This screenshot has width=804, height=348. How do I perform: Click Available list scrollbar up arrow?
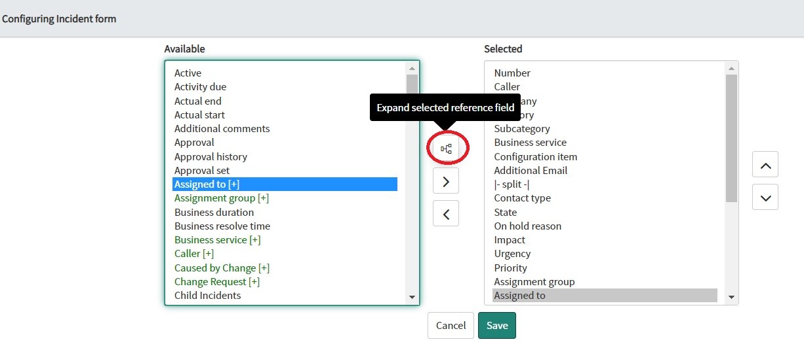point(412,68)
